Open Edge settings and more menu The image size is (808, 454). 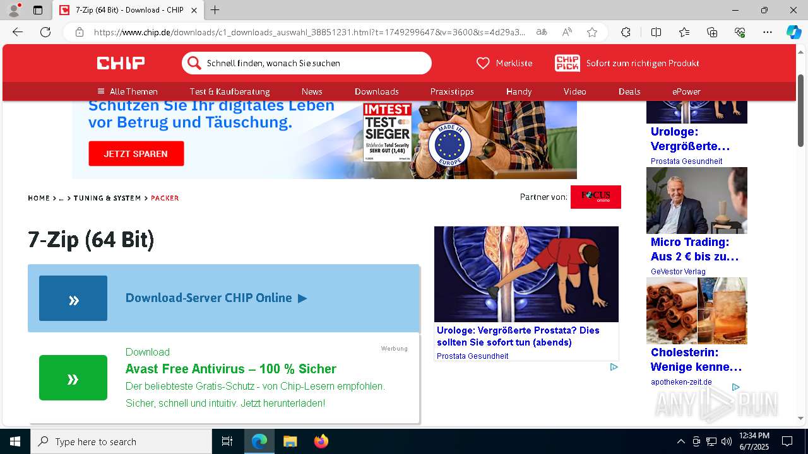[x=768, y=32]
